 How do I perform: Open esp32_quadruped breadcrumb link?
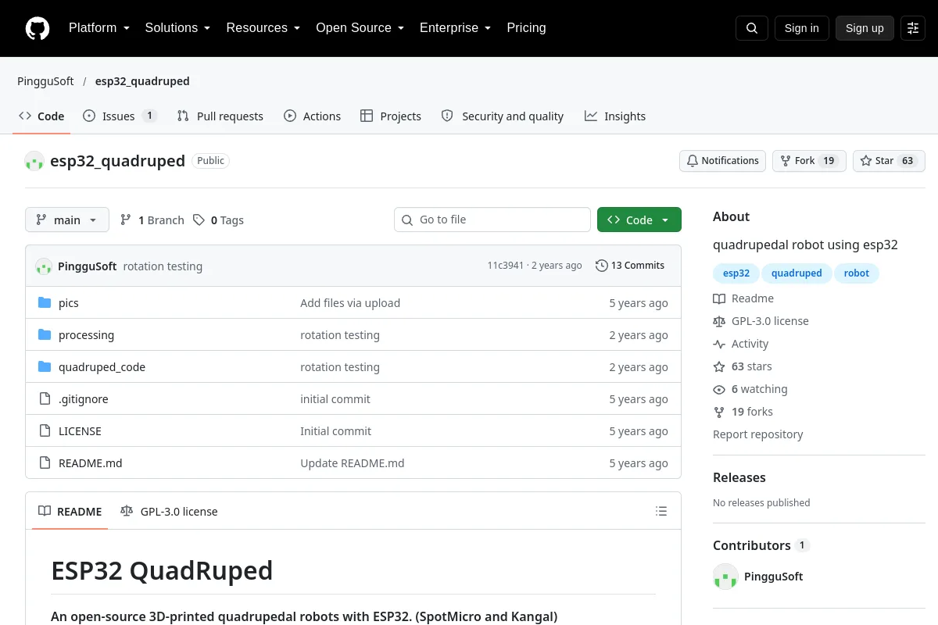(x=142, y=81)
